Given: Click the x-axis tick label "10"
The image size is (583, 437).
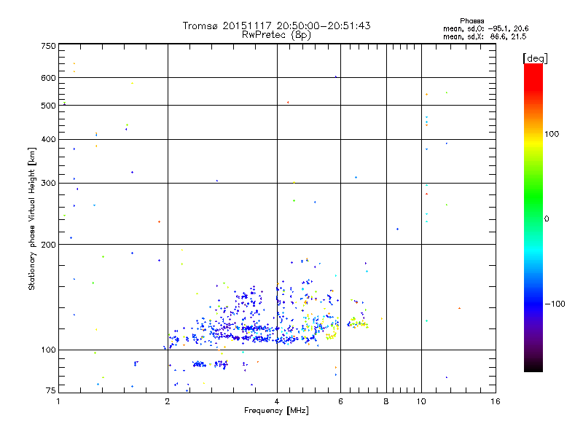Looking at the screenshot, I should [421, 401].
